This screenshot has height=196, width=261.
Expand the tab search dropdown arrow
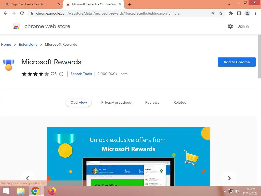229,4
